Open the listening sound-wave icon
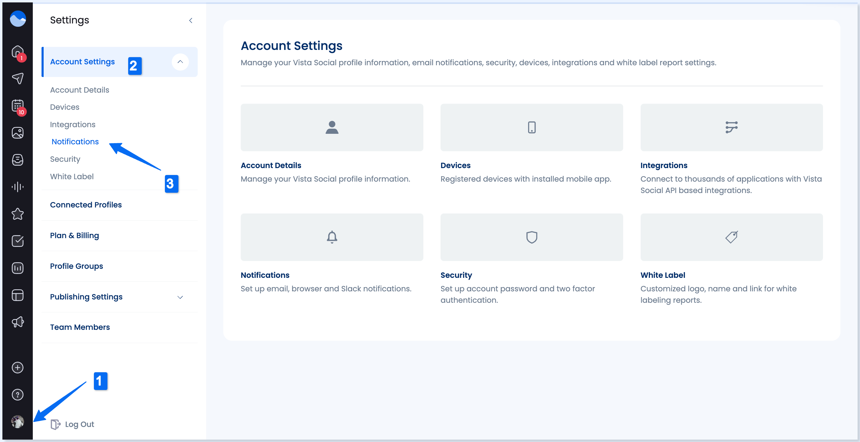The height and width of the screenshot is (442, 860). (x=18, y=187)
